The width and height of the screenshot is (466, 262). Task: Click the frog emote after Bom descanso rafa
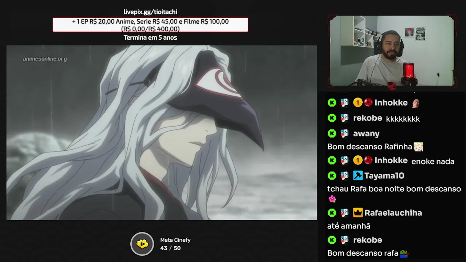coord(404,253)
